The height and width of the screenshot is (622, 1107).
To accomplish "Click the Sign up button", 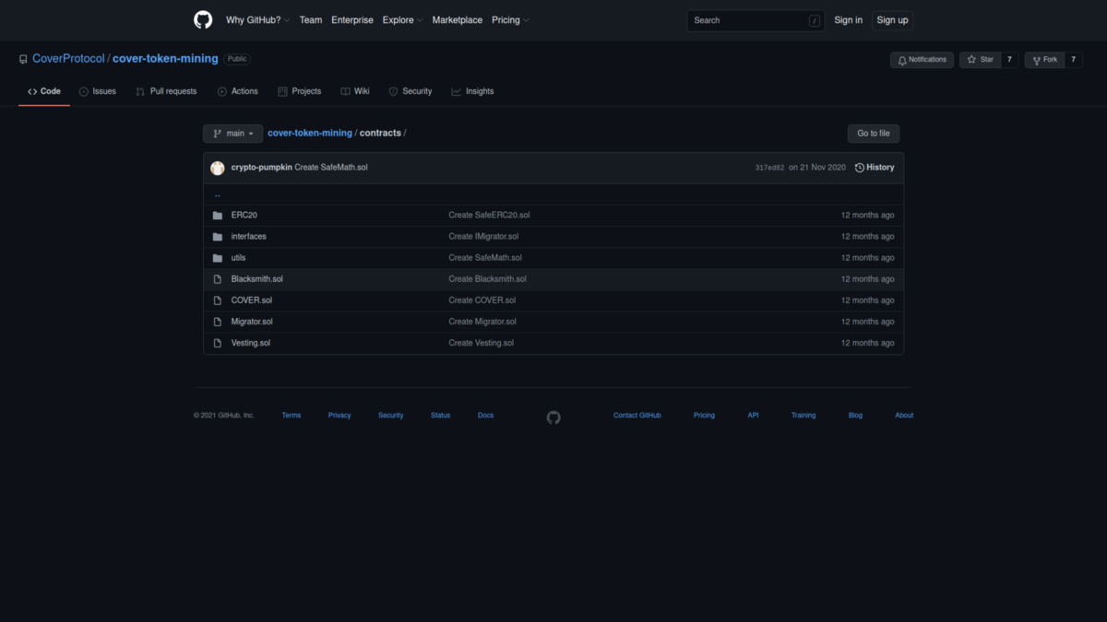I will click(892, 20).
